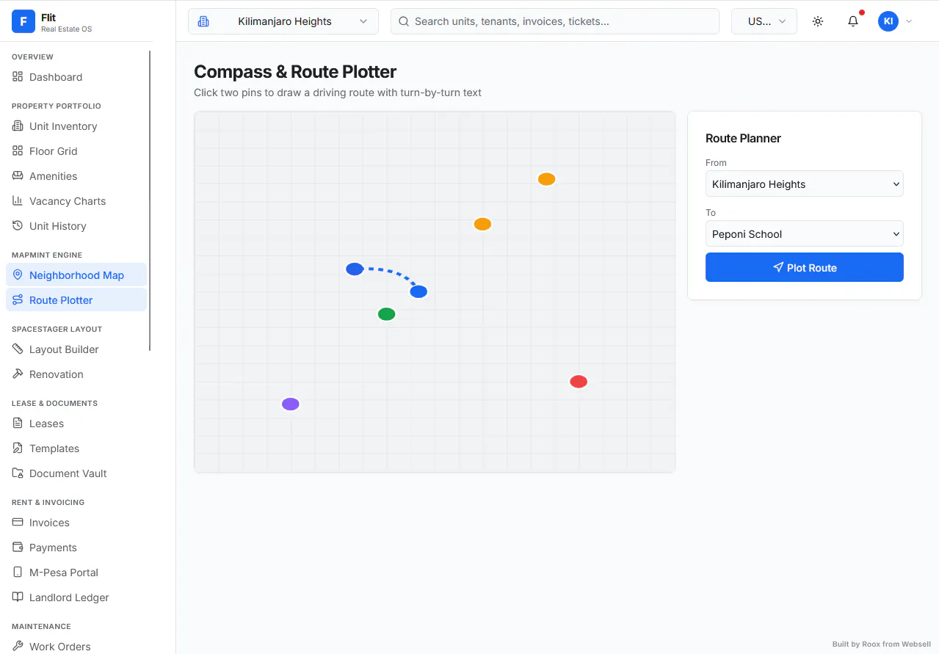The width and height of the screenshot is (939, 654).
Task: Click the Flit logo icon
Action: [x=23, y=22]
